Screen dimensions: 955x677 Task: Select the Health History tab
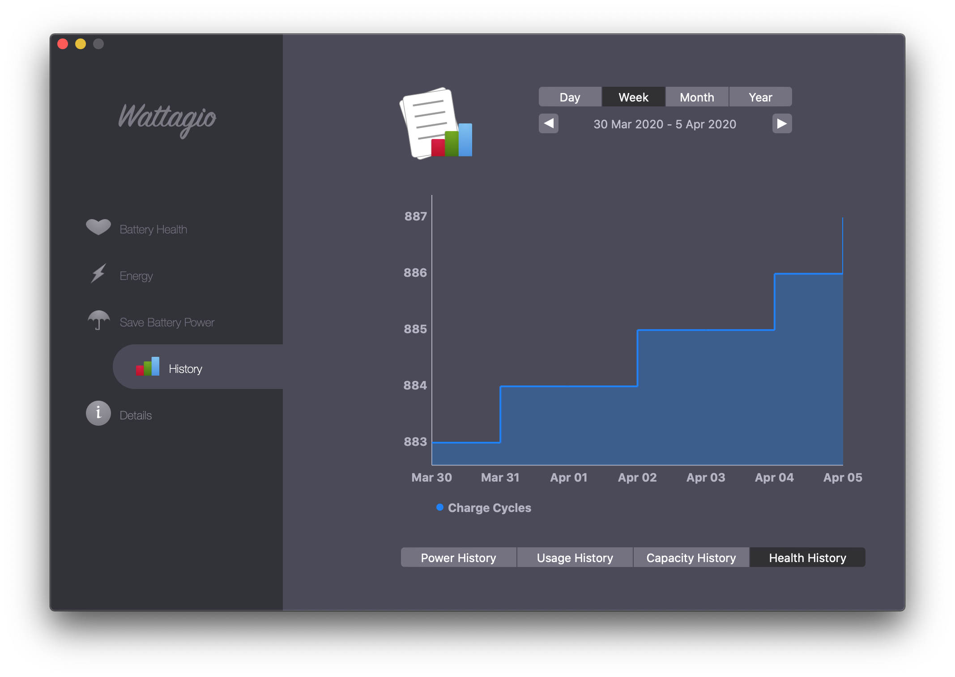click(x=807, y=558)
